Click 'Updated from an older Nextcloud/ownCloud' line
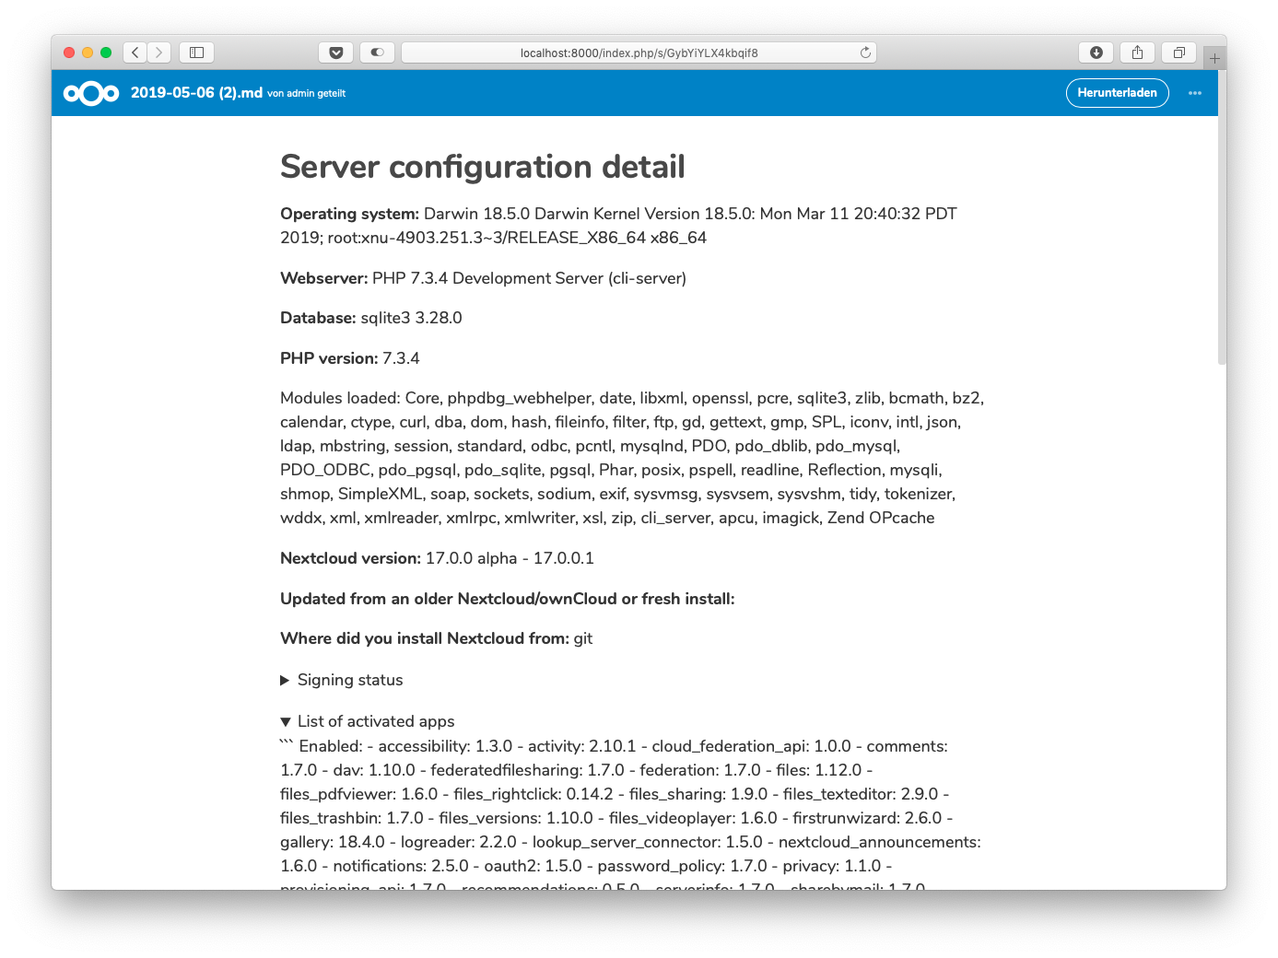 (508, 599)
